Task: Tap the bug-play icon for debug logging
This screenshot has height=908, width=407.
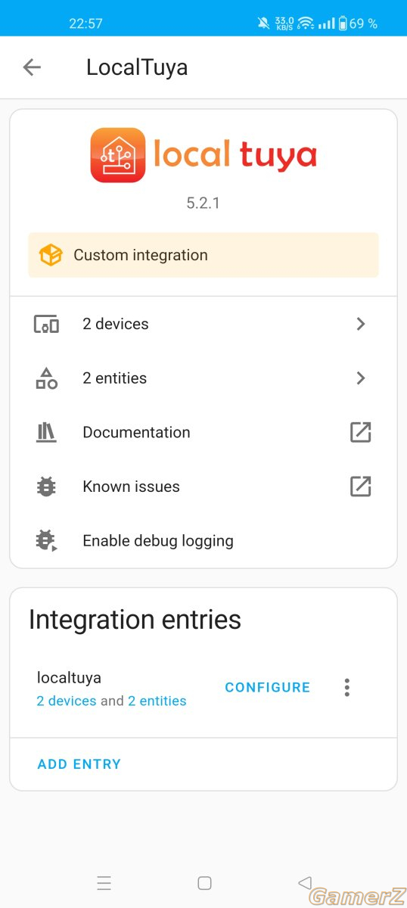Action: 46,541
